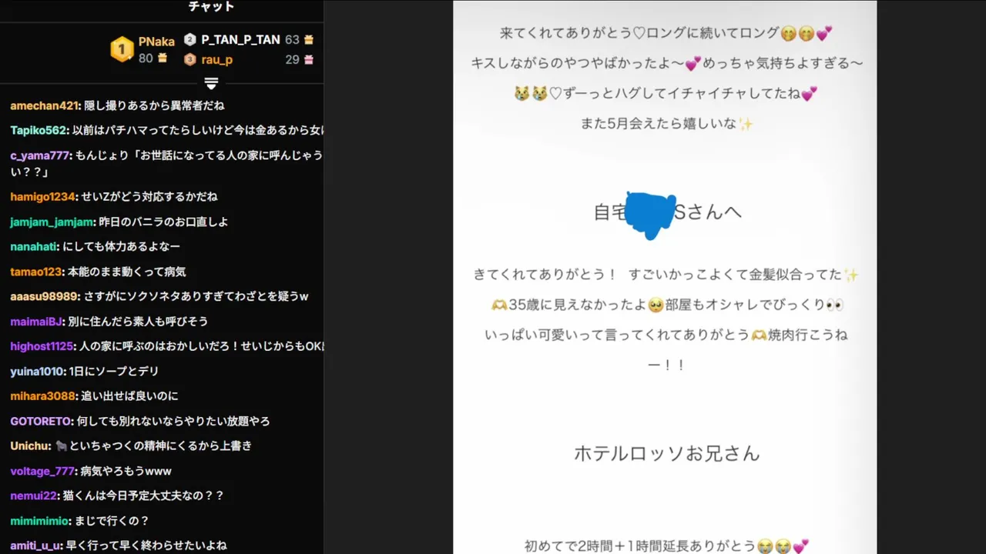Click username aaasu98989 in chat
The image size is (986, 554).
pyautogui.click(x=45, y=296)
